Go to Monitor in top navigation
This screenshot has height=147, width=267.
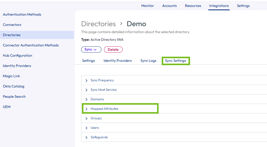pos(148,6)
